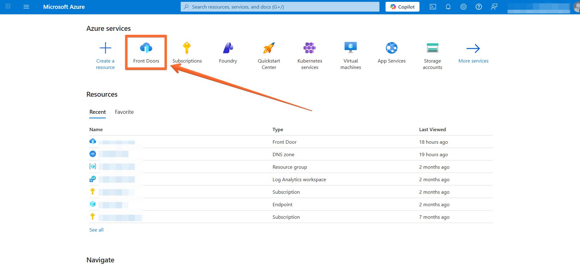Open the Subscription icon viewed 2 months ago

coord(93,191)
